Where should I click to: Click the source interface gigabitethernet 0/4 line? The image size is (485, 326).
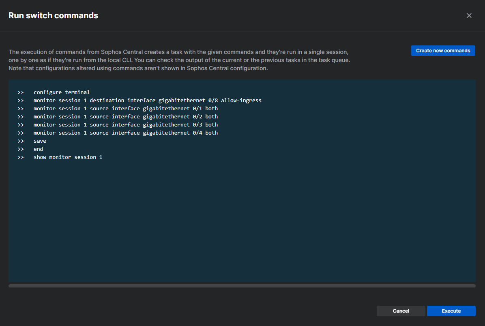[126, 133]
